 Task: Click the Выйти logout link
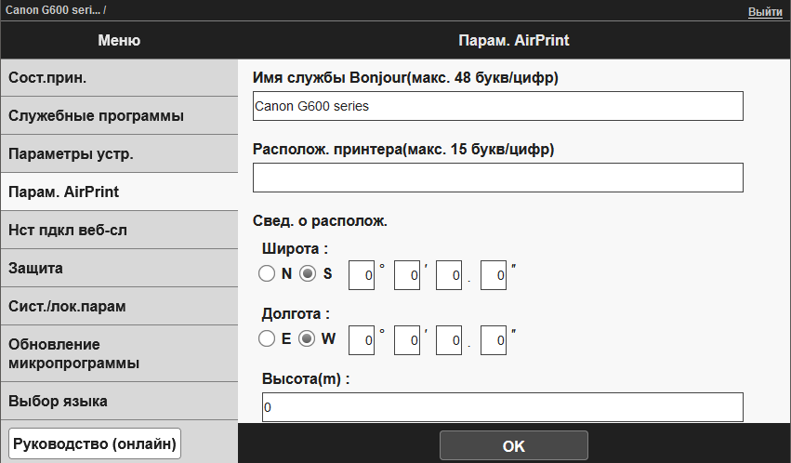click(765, 11)
